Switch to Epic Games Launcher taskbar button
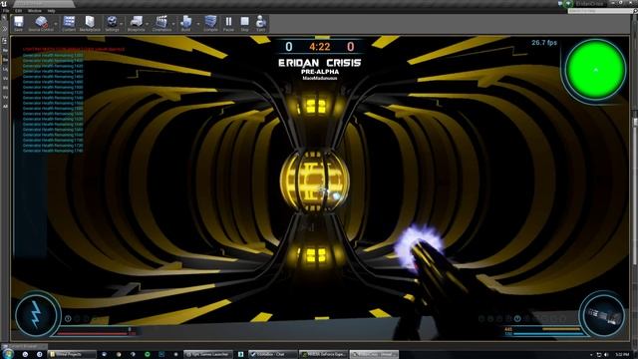Image resolution: width=638 pixels, height=359 pixels. [208, 355]
